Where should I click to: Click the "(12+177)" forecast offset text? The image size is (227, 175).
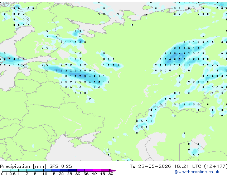click(216, 166)
